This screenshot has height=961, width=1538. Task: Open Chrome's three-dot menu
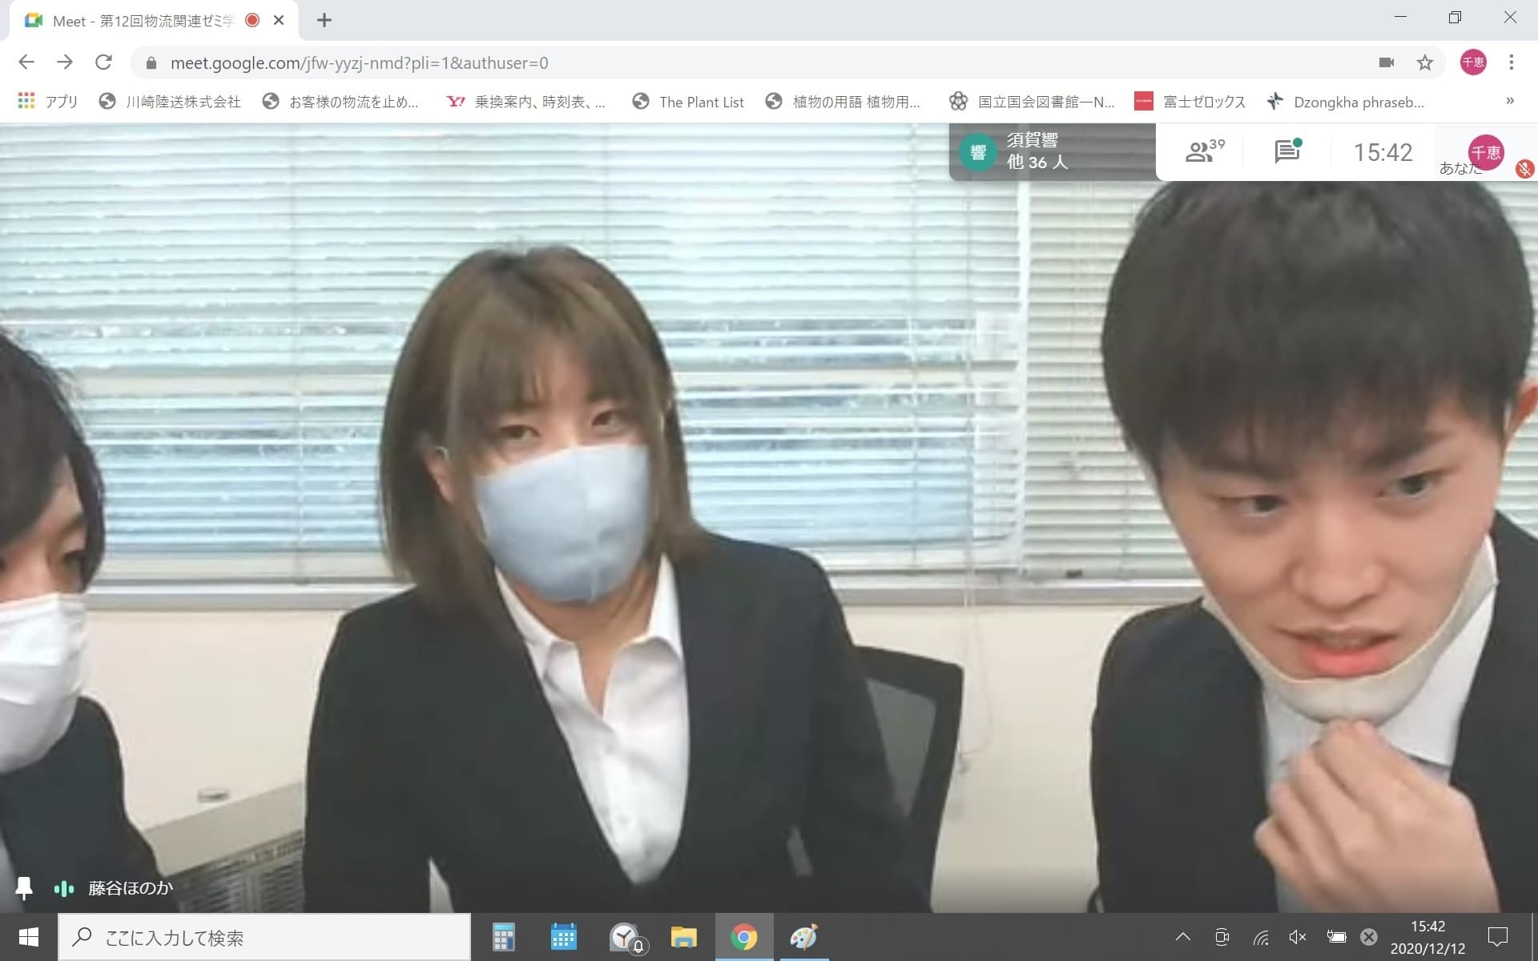pos(1511,62)
